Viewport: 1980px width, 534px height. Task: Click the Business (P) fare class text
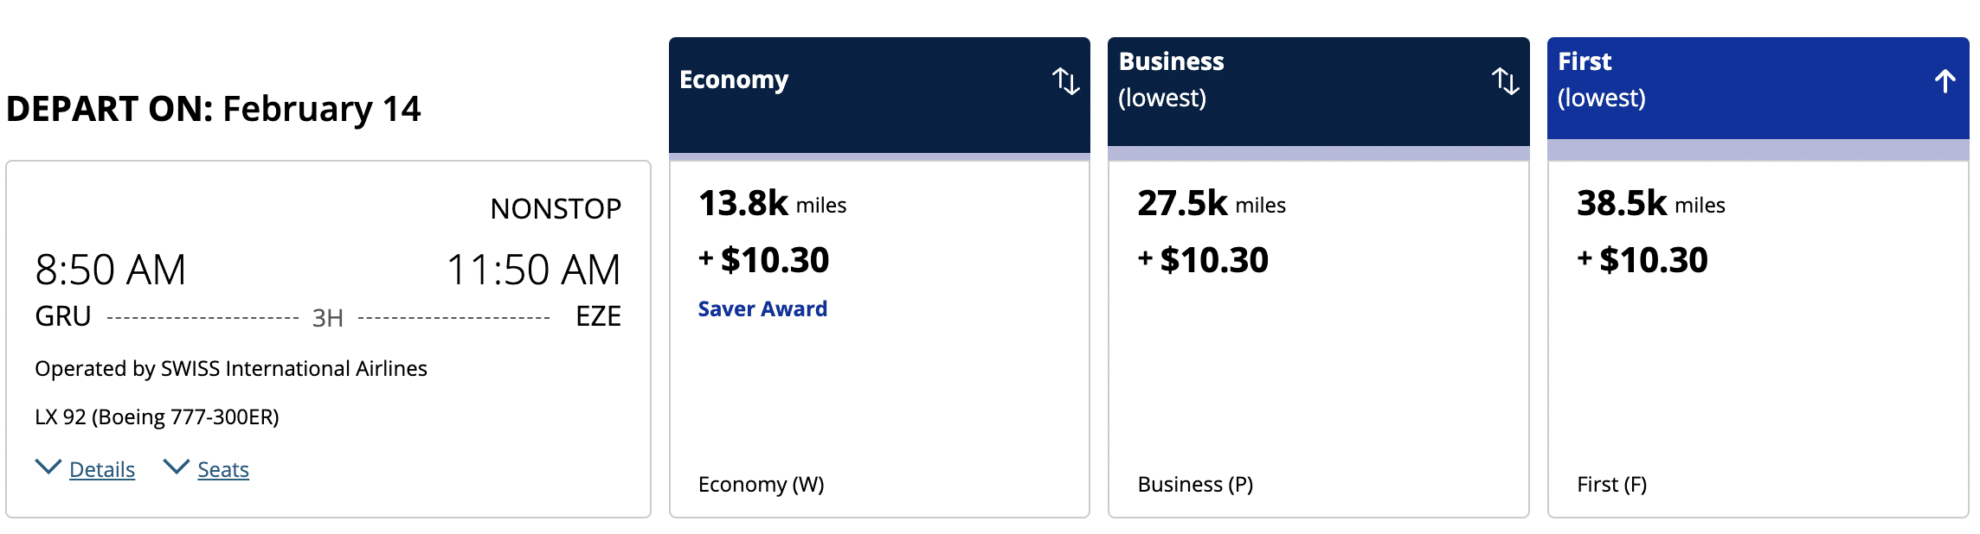1195,485
